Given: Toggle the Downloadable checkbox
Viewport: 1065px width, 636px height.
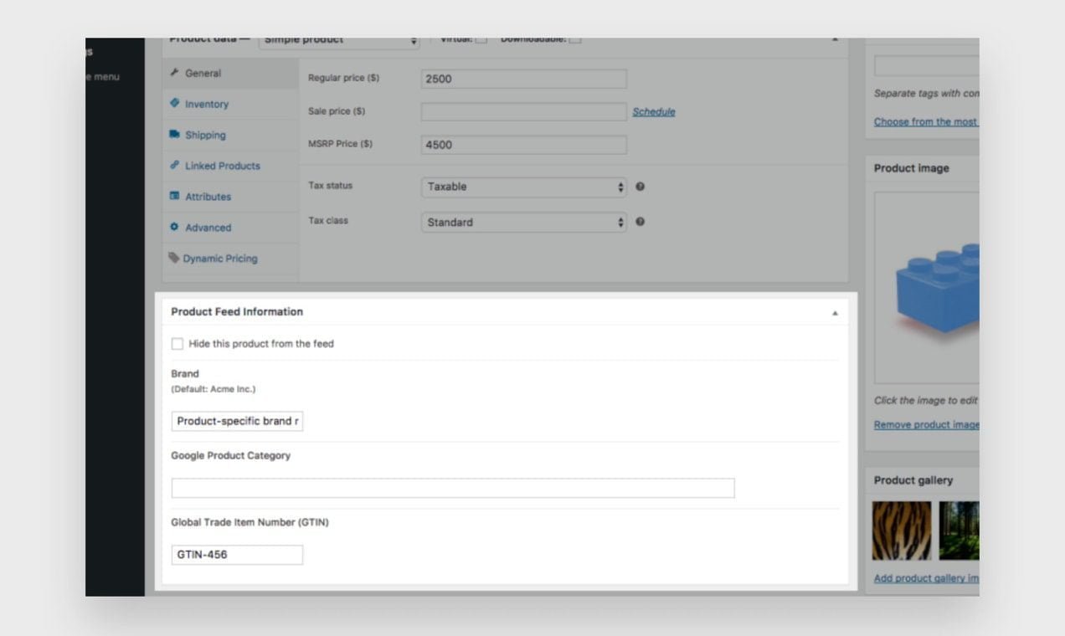Looking at the screenshot, I should [x=575, y=40].
